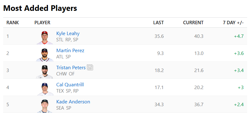Click Cal Quantrill's headshot photo
The height and width of the screenshot is (113, 249).
click(45, 89)
